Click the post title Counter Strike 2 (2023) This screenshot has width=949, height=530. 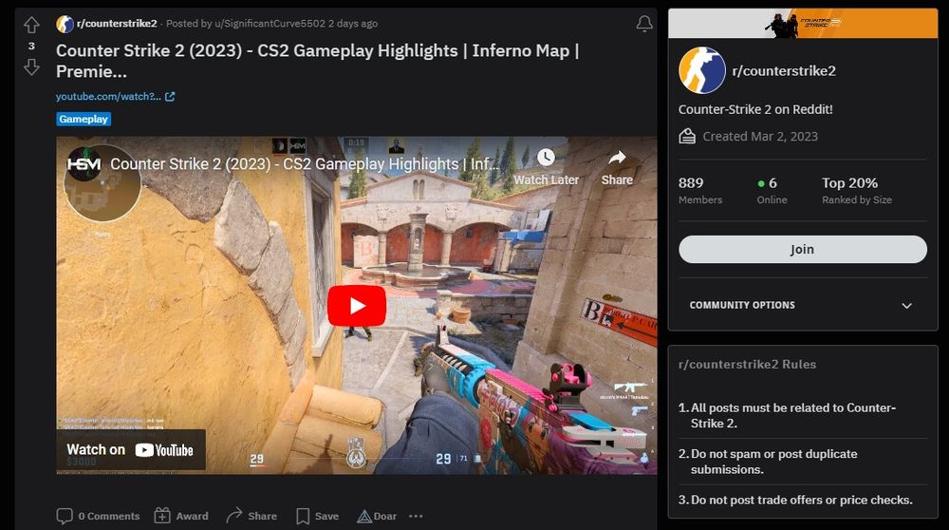[318, 61]
